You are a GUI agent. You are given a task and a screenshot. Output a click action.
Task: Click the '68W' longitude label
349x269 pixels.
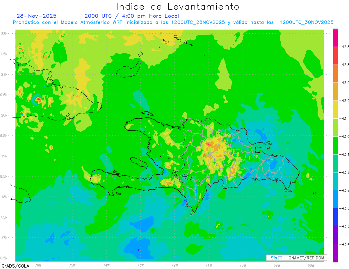click(311, 265)
